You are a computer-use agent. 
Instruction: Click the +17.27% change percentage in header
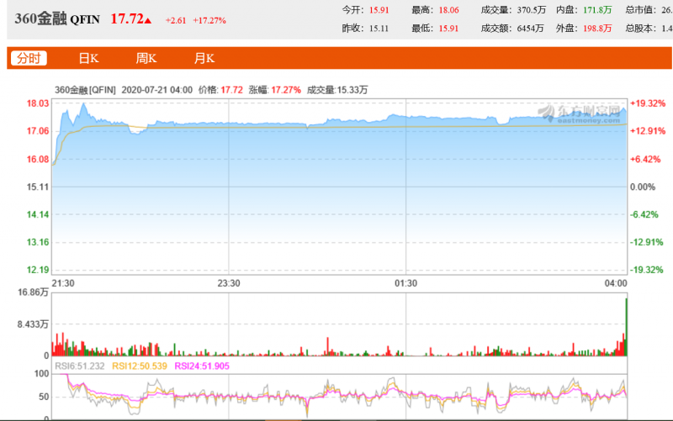tap(209, 20)
